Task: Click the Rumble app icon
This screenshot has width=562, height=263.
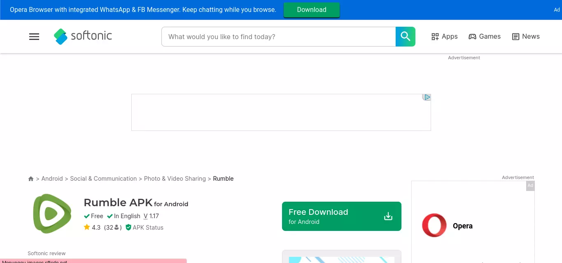Action: 52,214
